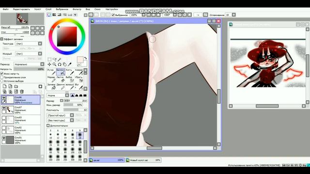Image resolution: width=310 pixels, height=174 pixels.
Task: Click the Непроз-ть layer opacity slider
Action: coord(29,69)
